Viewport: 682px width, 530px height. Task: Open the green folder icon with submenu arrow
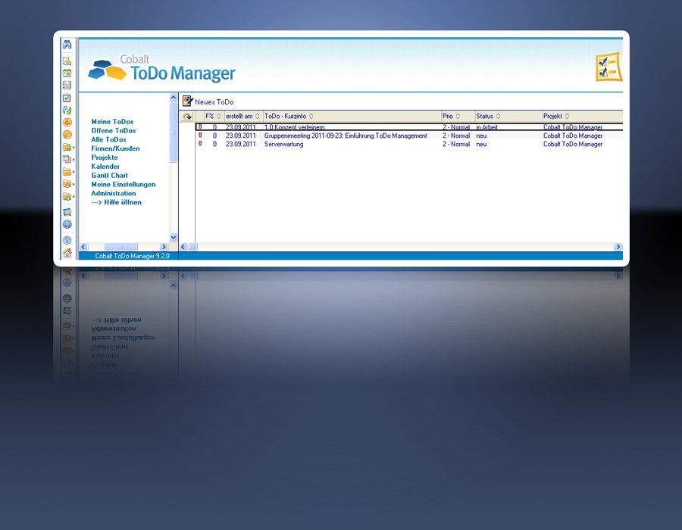(68, 148)
